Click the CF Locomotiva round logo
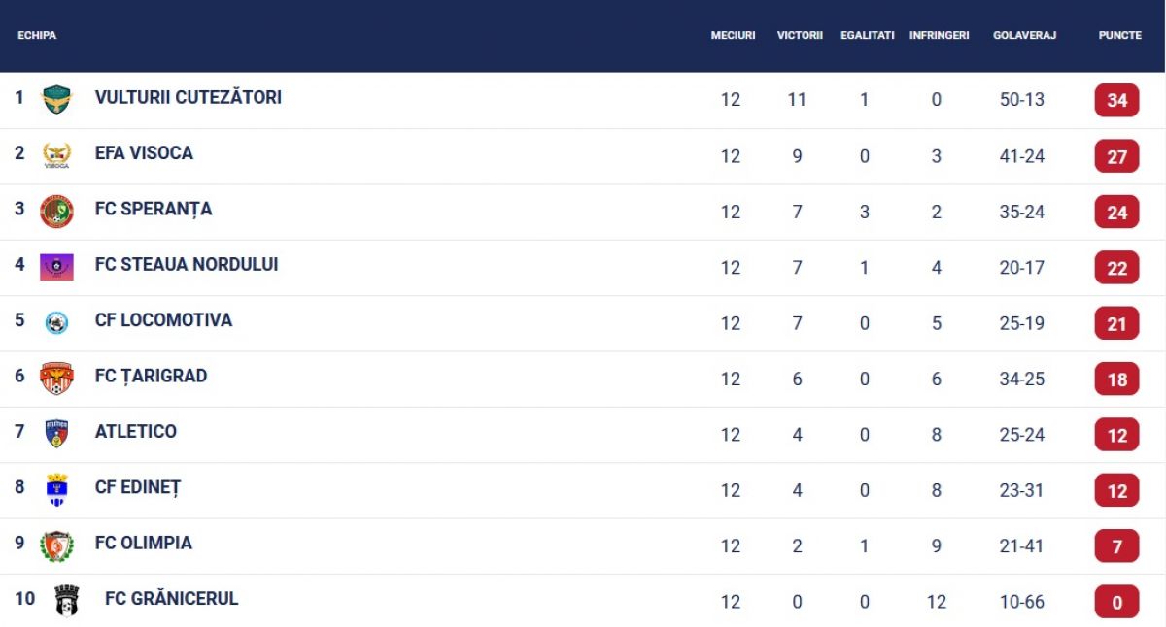The width and height of the screenshot is (1166, 627). pyautogui.click(x=56, y=322)
